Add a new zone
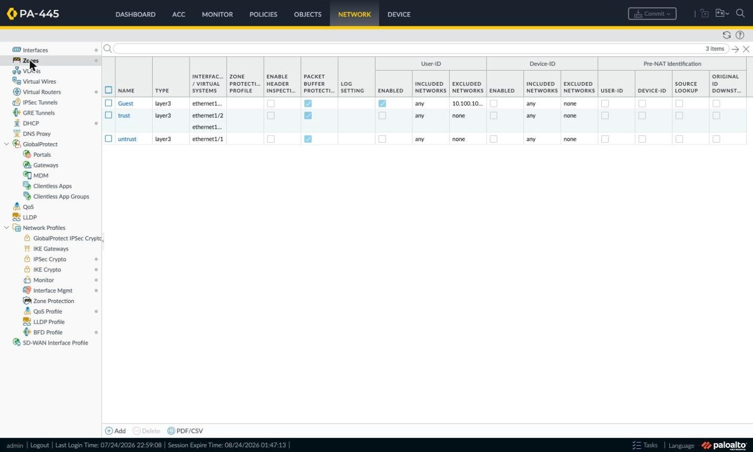This screenshot has height=452, width=753. click(x=115, y=431)
